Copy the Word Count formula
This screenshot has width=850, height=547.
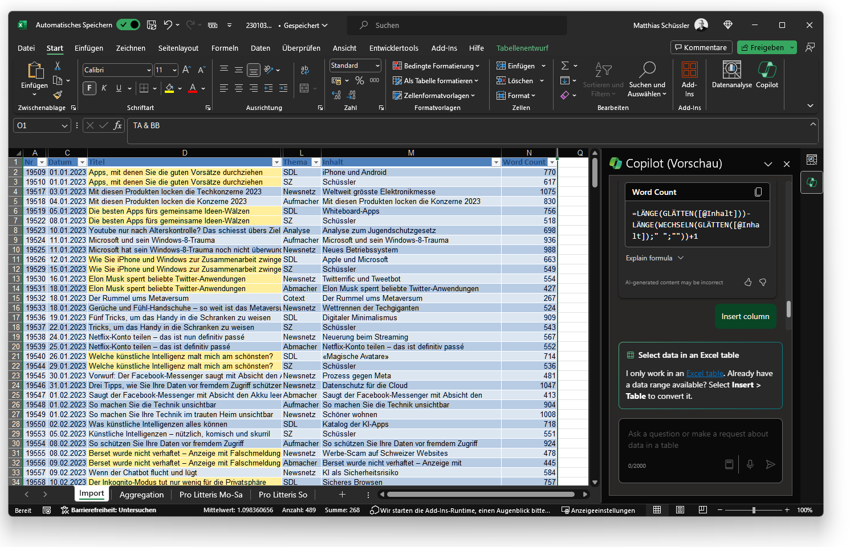tap(758, 192)
